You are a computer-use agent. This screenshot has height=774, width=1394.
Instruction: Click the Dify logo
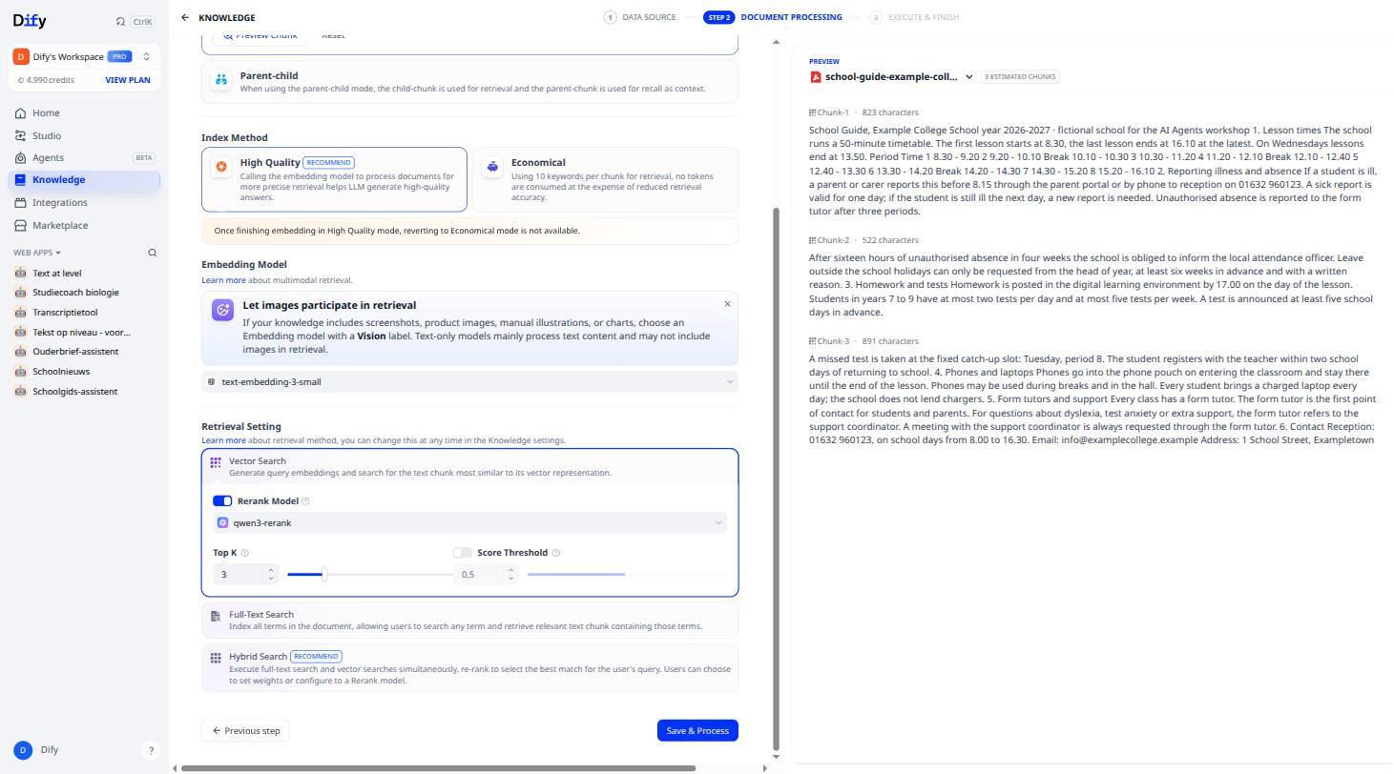30,21
